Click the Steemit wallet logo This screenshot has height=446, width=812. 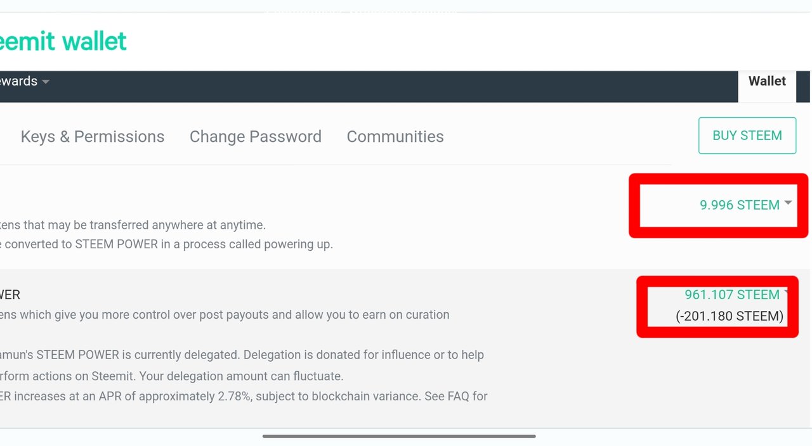pyautogui.click(x=63, y=42)
